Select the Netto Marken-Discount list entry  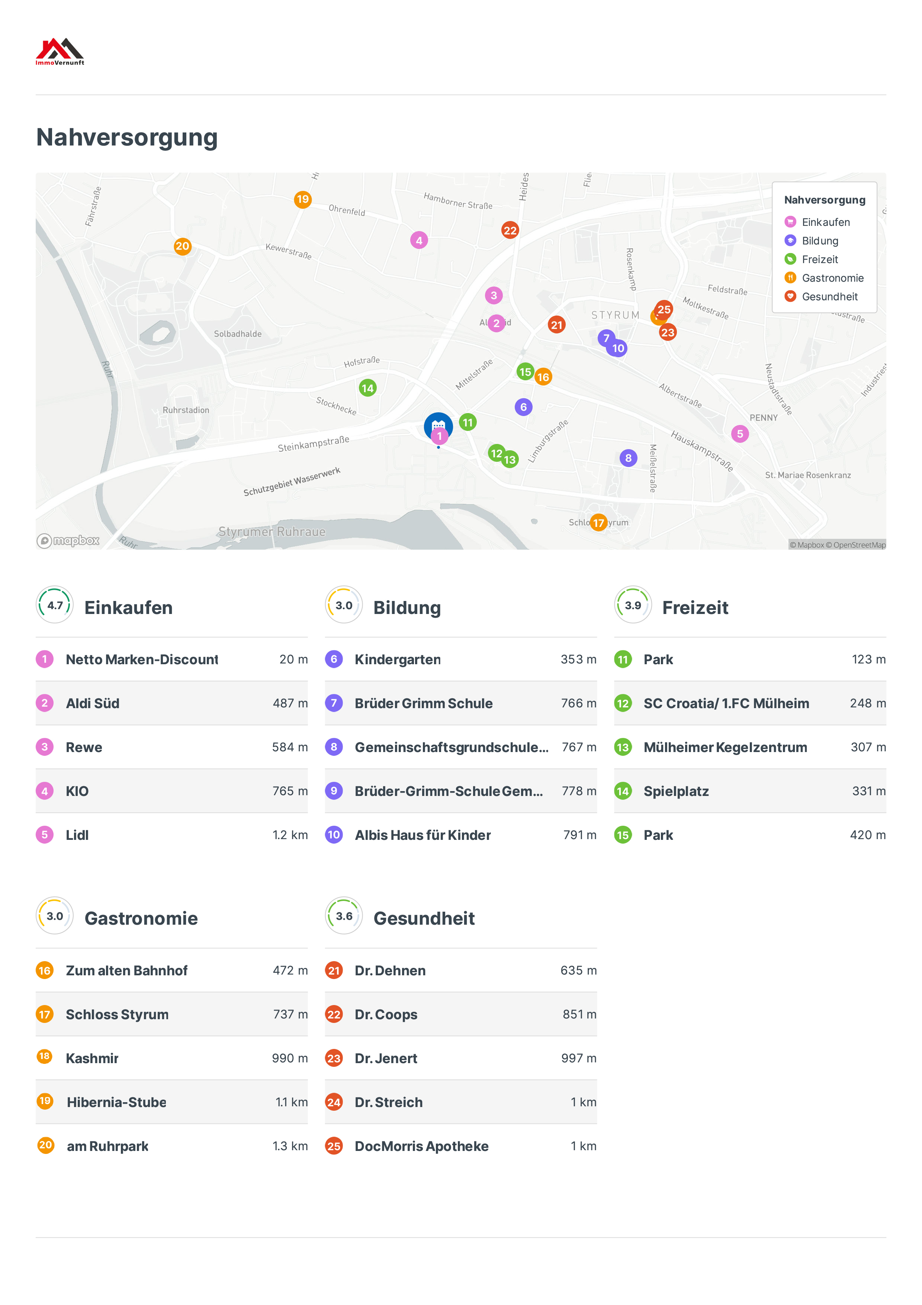point(142,659)
